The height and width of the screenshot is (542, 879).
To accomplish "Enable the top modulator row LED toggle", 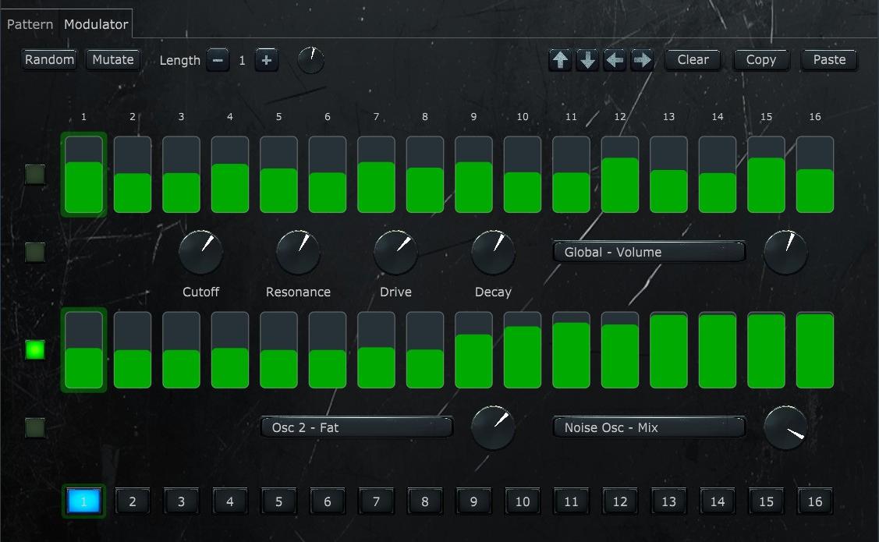I will [35, 174].
